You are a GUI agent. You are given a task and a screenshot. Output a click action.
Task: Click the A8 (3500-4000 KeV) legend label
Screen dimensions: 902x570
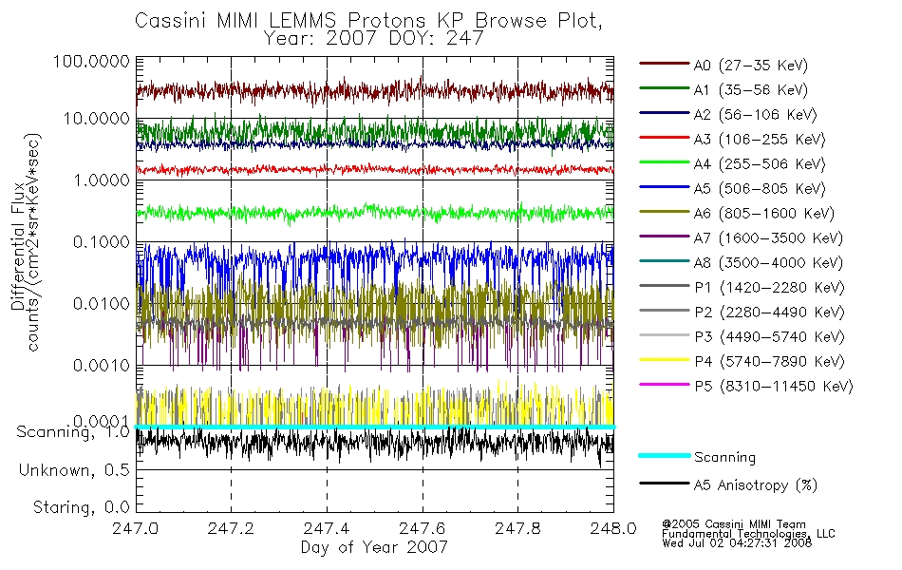(x=768, y=263)
